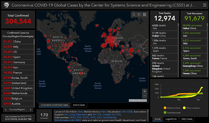Click the 6,072 recovered Italy entry
This screenshot has height=123, width=209.
(x=194, y=42)
